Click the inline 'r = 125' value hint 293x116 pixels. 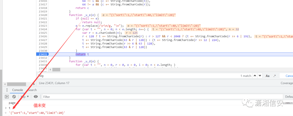click(131, 33)
